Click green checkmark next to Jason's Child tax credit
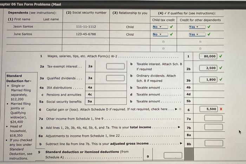 (x=171, y=27)
